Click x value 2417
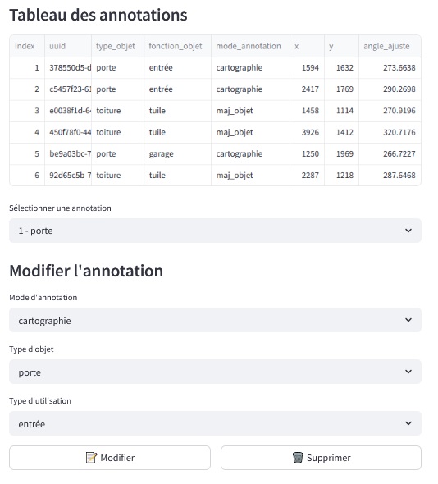Screen dimensions: 438x484 click(x=307, y=89)
